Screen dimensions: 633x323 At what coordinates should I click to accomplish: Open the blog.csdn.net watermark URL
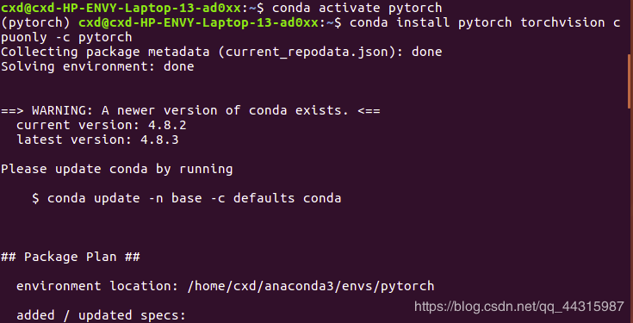tap(519, 307)
